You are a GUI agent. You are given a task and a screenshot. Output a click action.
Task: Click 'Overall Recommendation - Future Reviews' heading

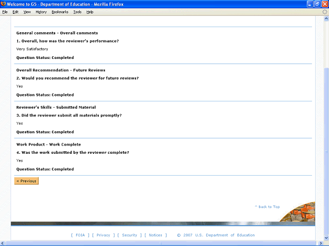(61, 70)
